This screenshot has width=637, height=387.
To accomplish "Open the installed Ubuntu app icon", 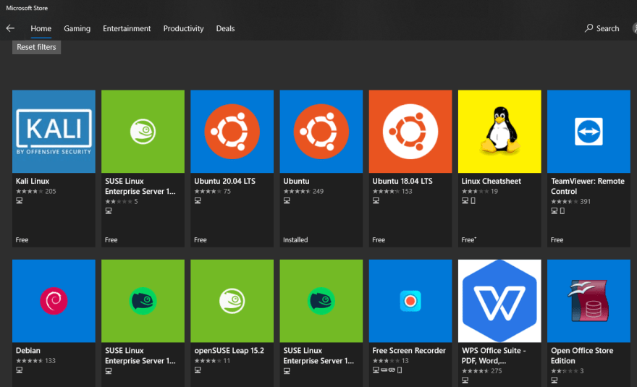I will 321,132.
